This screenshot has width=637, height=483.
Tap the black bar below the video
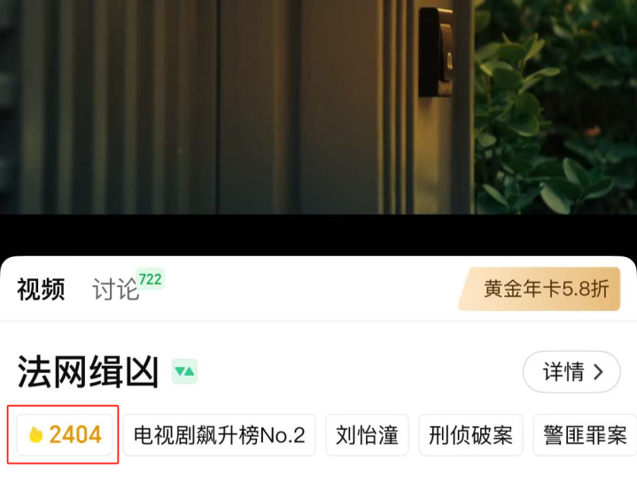coord(319,235)
